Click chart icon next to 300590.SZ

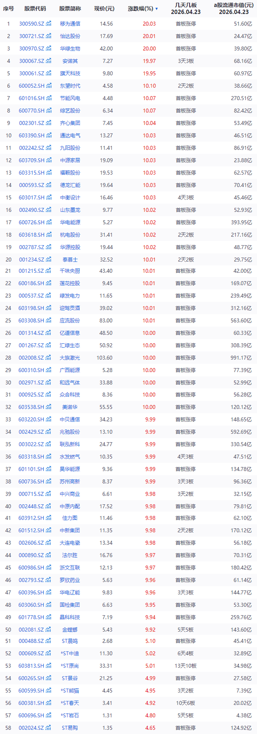point(49,24)
